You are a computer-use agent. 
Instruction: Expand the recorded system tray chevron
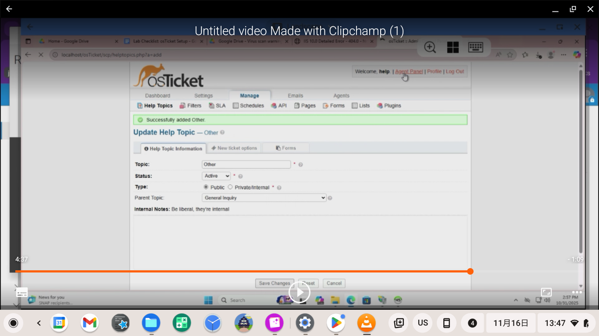pos(516,301)
